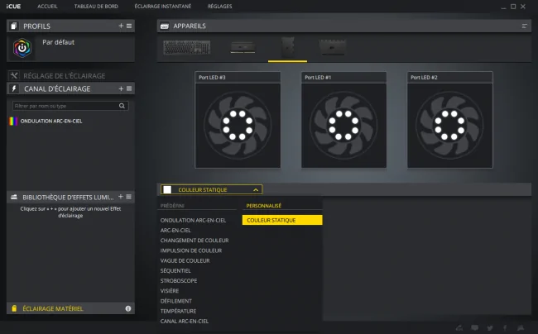Open the CANAL D'ÉCLAIRAGE list menu
Image resolution: width=538 pixels, height=334 pixels.
pos(129,88)
